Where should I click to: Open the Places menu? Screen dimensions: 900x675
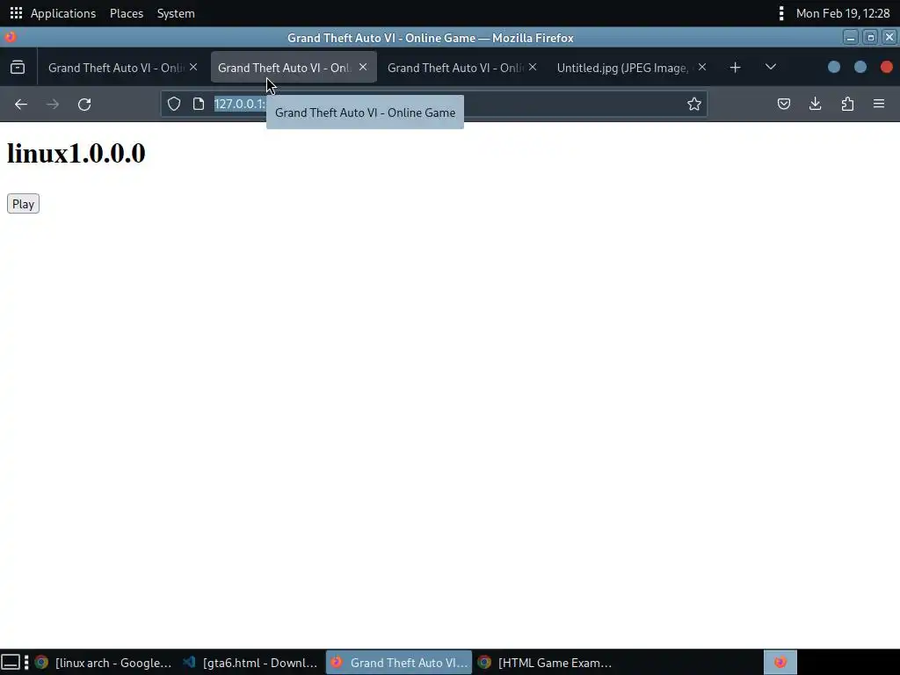[x=127, y=13]
